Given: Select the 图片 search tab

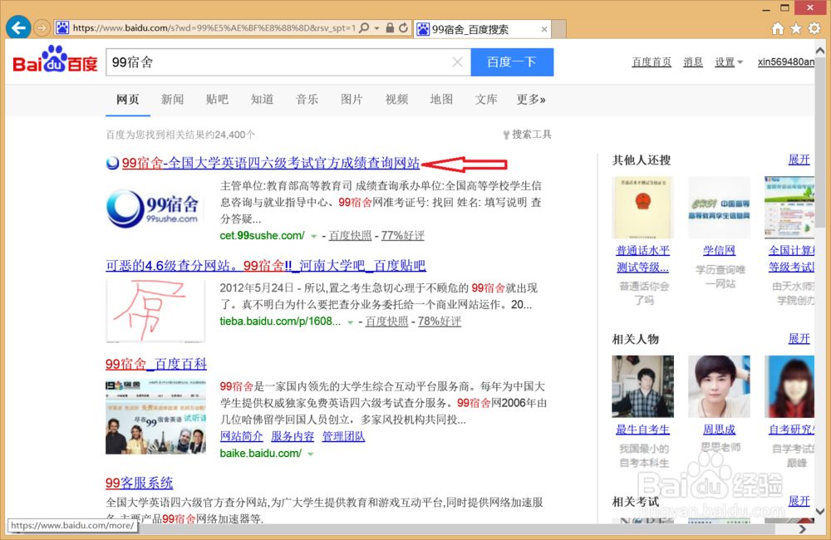Looking at the screenshot, I should (x=352, y=99).
